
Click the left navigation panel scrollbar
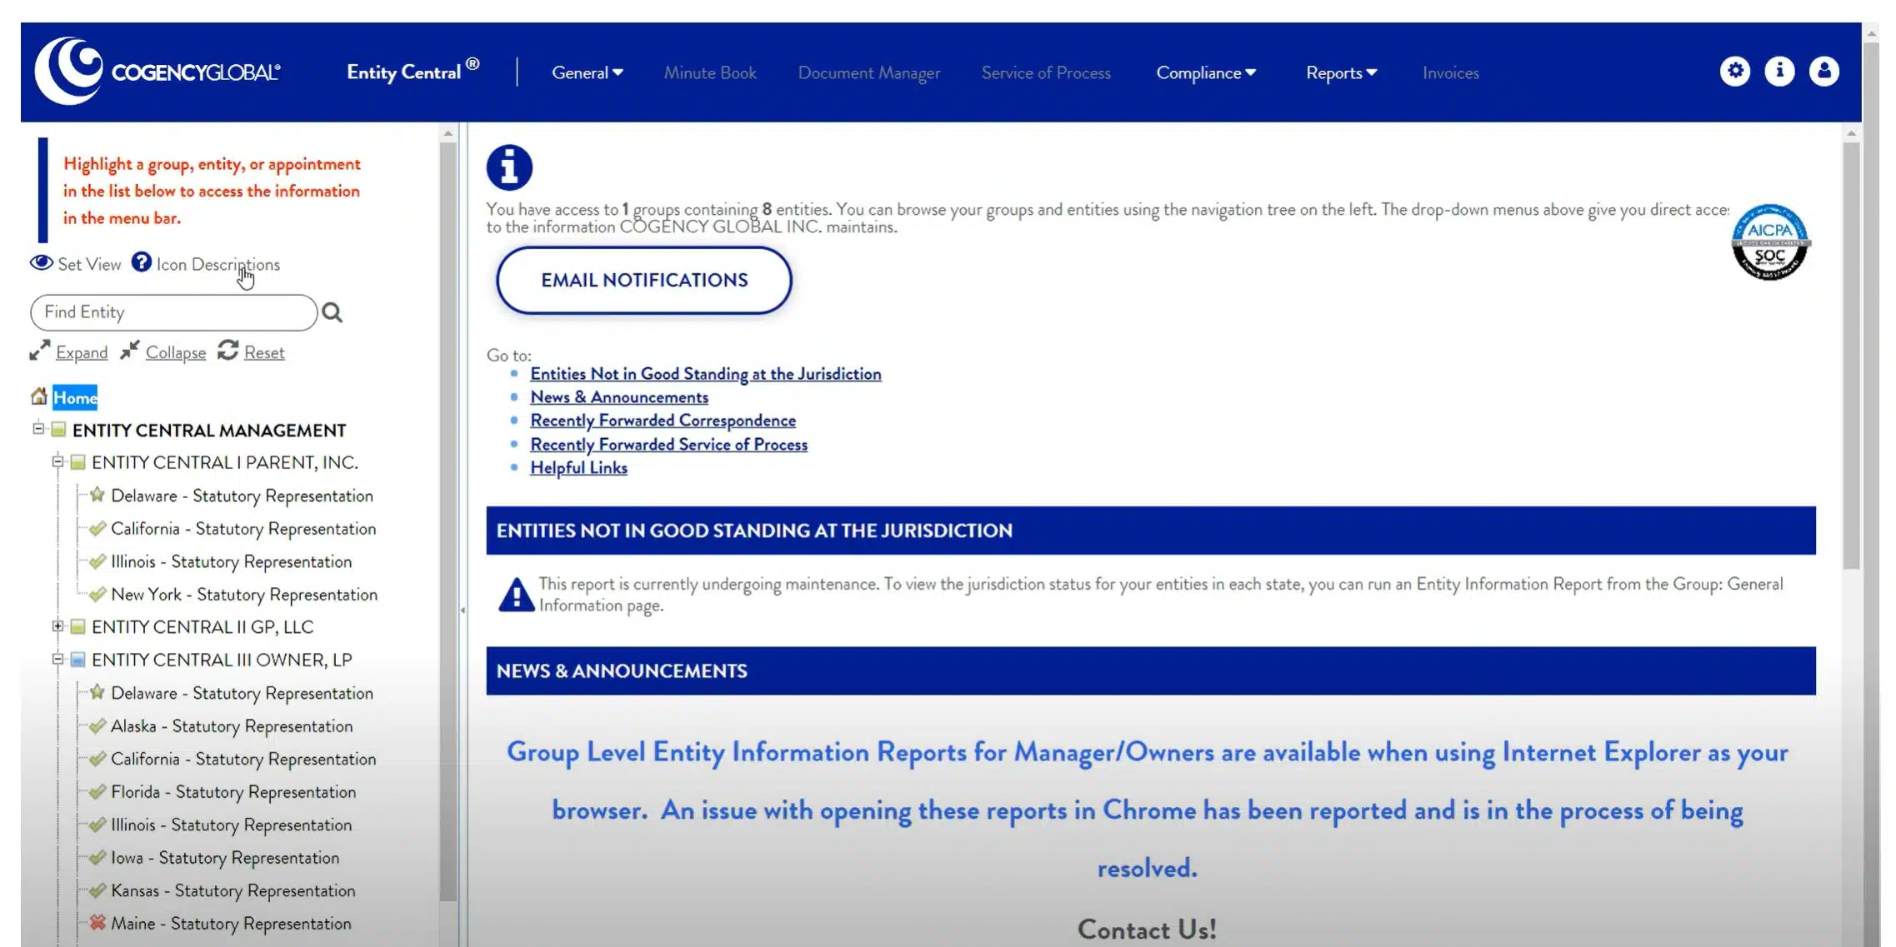tap(448, 521)
